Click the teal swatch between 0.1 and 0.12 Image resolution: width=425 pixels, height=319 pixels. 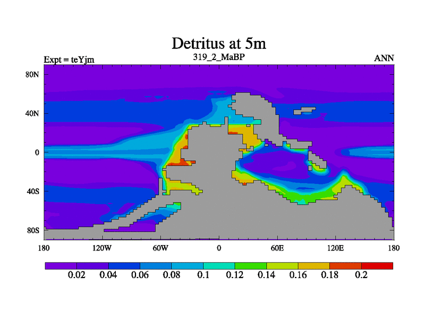pyautogui.click(x=219, y=265)
